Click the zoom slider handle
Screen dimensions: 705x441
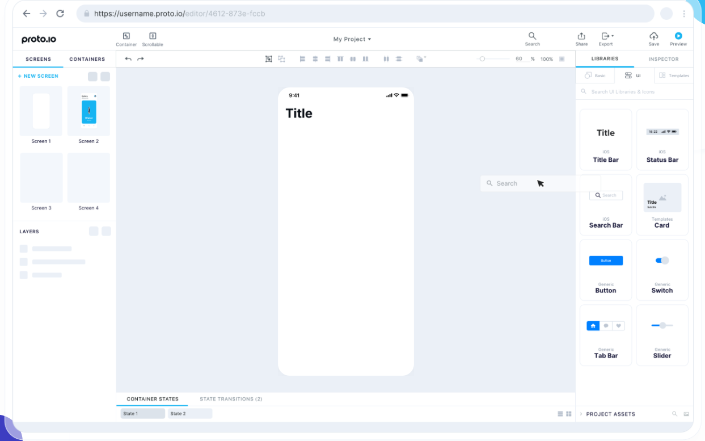pyautogui.click(x=482, y=59)
